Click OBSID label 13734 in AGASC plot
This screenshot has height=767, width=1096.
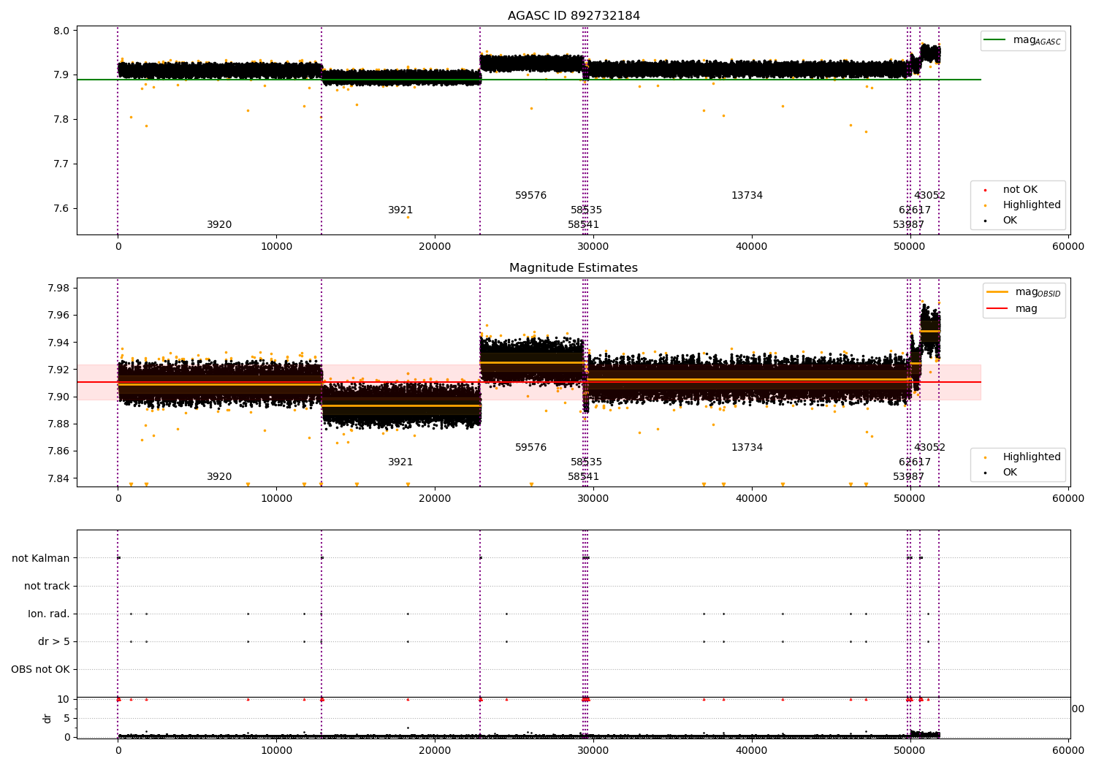point(747,196)
